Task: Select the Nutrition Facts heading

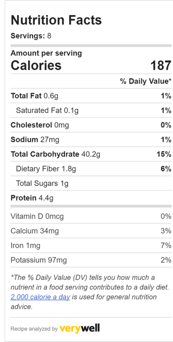Action: (56, 20)
